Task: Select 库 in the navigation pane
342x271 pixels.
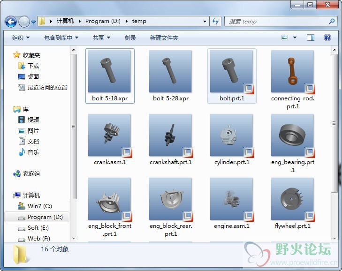Action: pos(25,109)
